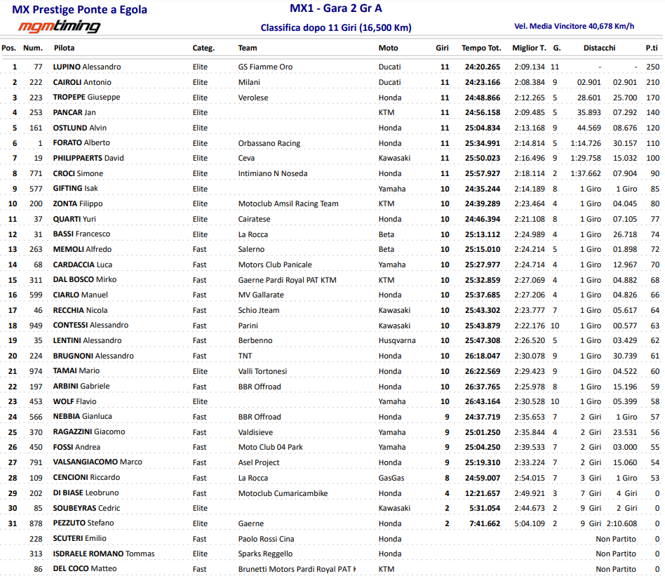Click rider 'DAL BOSCO Mirko'
Screen dimensions: 665x576
(x=85, y=279)
